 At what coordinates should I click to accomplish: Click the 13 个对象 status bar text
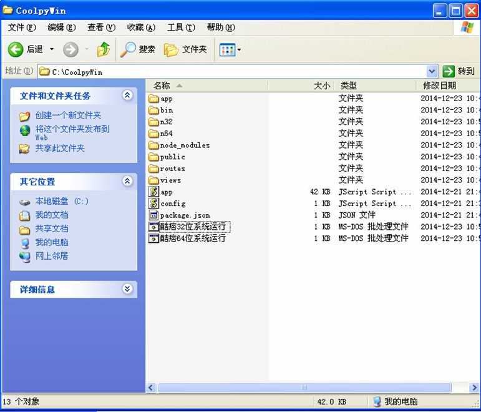point(21,401)
